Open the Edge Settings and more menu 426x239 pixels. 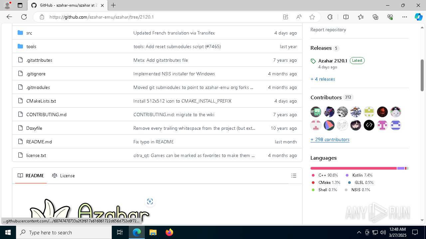tap(405, 17)
